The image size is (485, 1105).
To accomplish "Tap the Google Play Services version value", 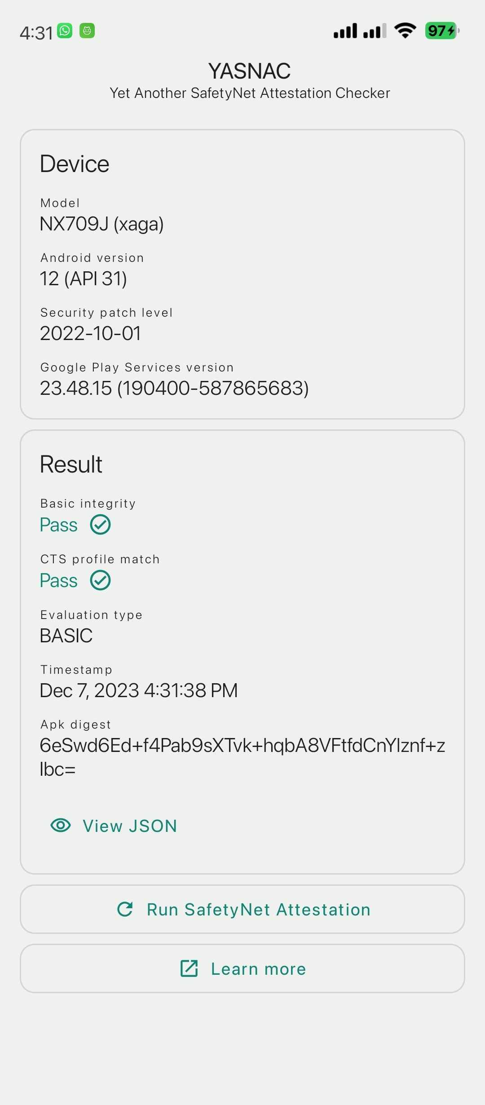I will 174,388.
